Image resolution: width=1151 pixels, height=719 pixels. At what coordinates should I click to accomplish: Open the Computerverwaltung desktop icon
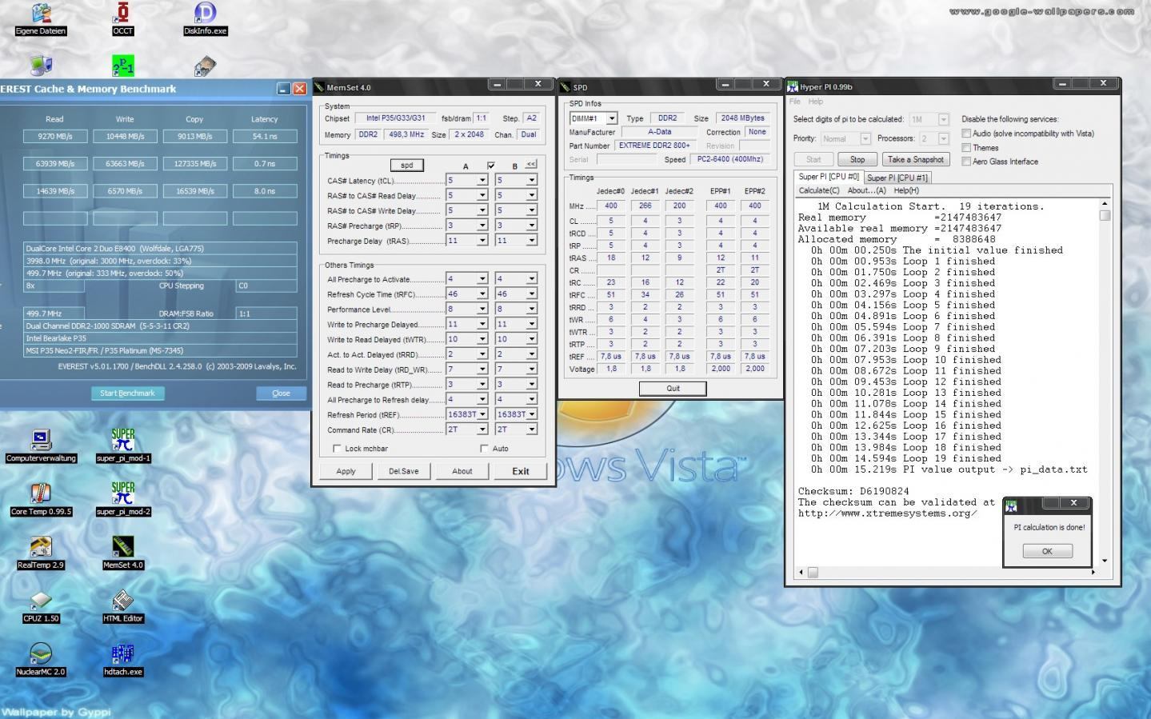pos(41,446)
